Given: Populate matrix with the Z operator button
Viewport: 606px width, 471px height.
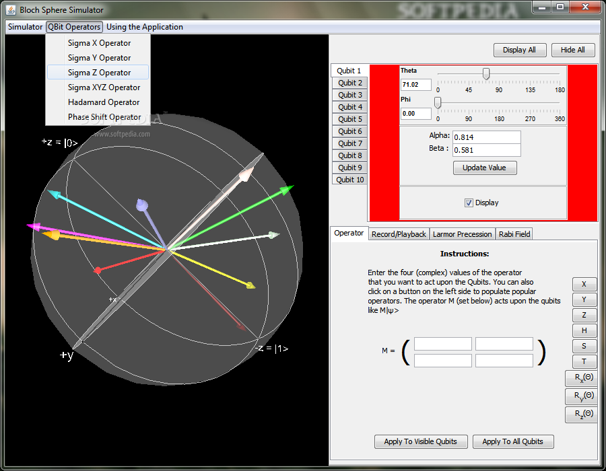Looking at the screenshot, I should point(584,315).
